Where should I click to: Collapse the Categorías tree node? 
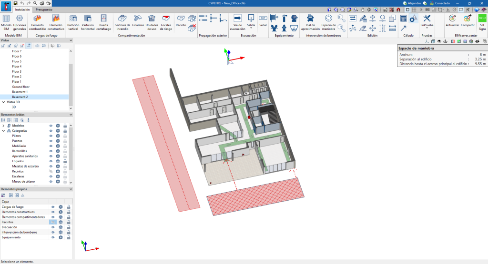coord(3,131)
